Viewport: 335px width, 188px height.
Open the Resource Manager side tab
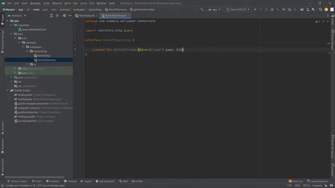pyautogui.click(x=2, y=41)
